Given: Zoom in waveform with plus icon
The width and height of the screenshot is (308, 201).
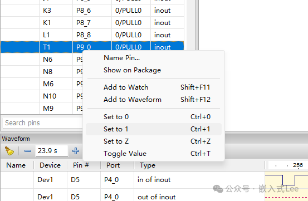Looking at the screenshot, I should [x=76, y=151].
